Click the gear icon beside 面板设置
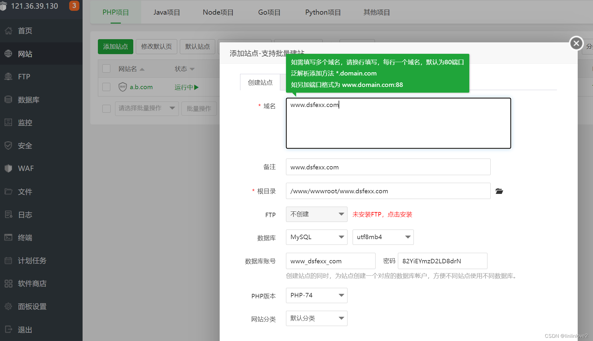 (9, 306)
